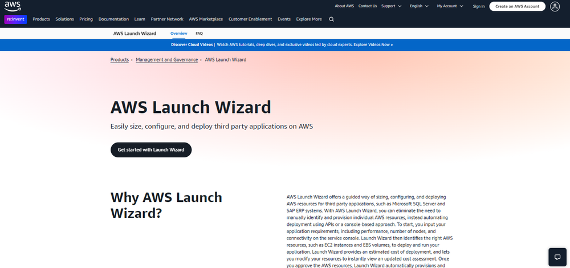Expand the Support dropdown
570x268 pixels.
(391, 6)
